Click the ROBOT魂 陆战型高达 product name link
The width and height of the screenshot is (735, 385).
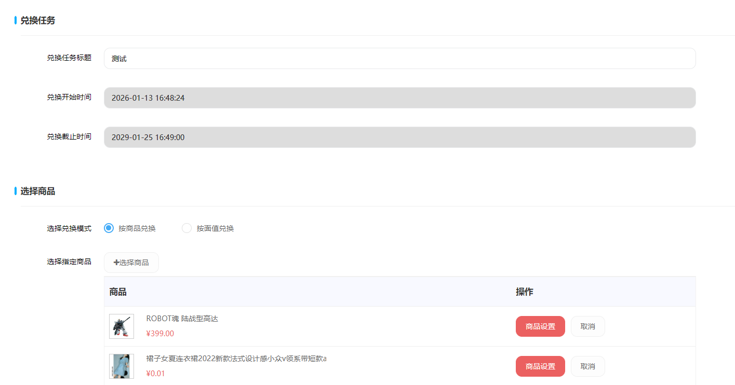click(x=181, y=318)
